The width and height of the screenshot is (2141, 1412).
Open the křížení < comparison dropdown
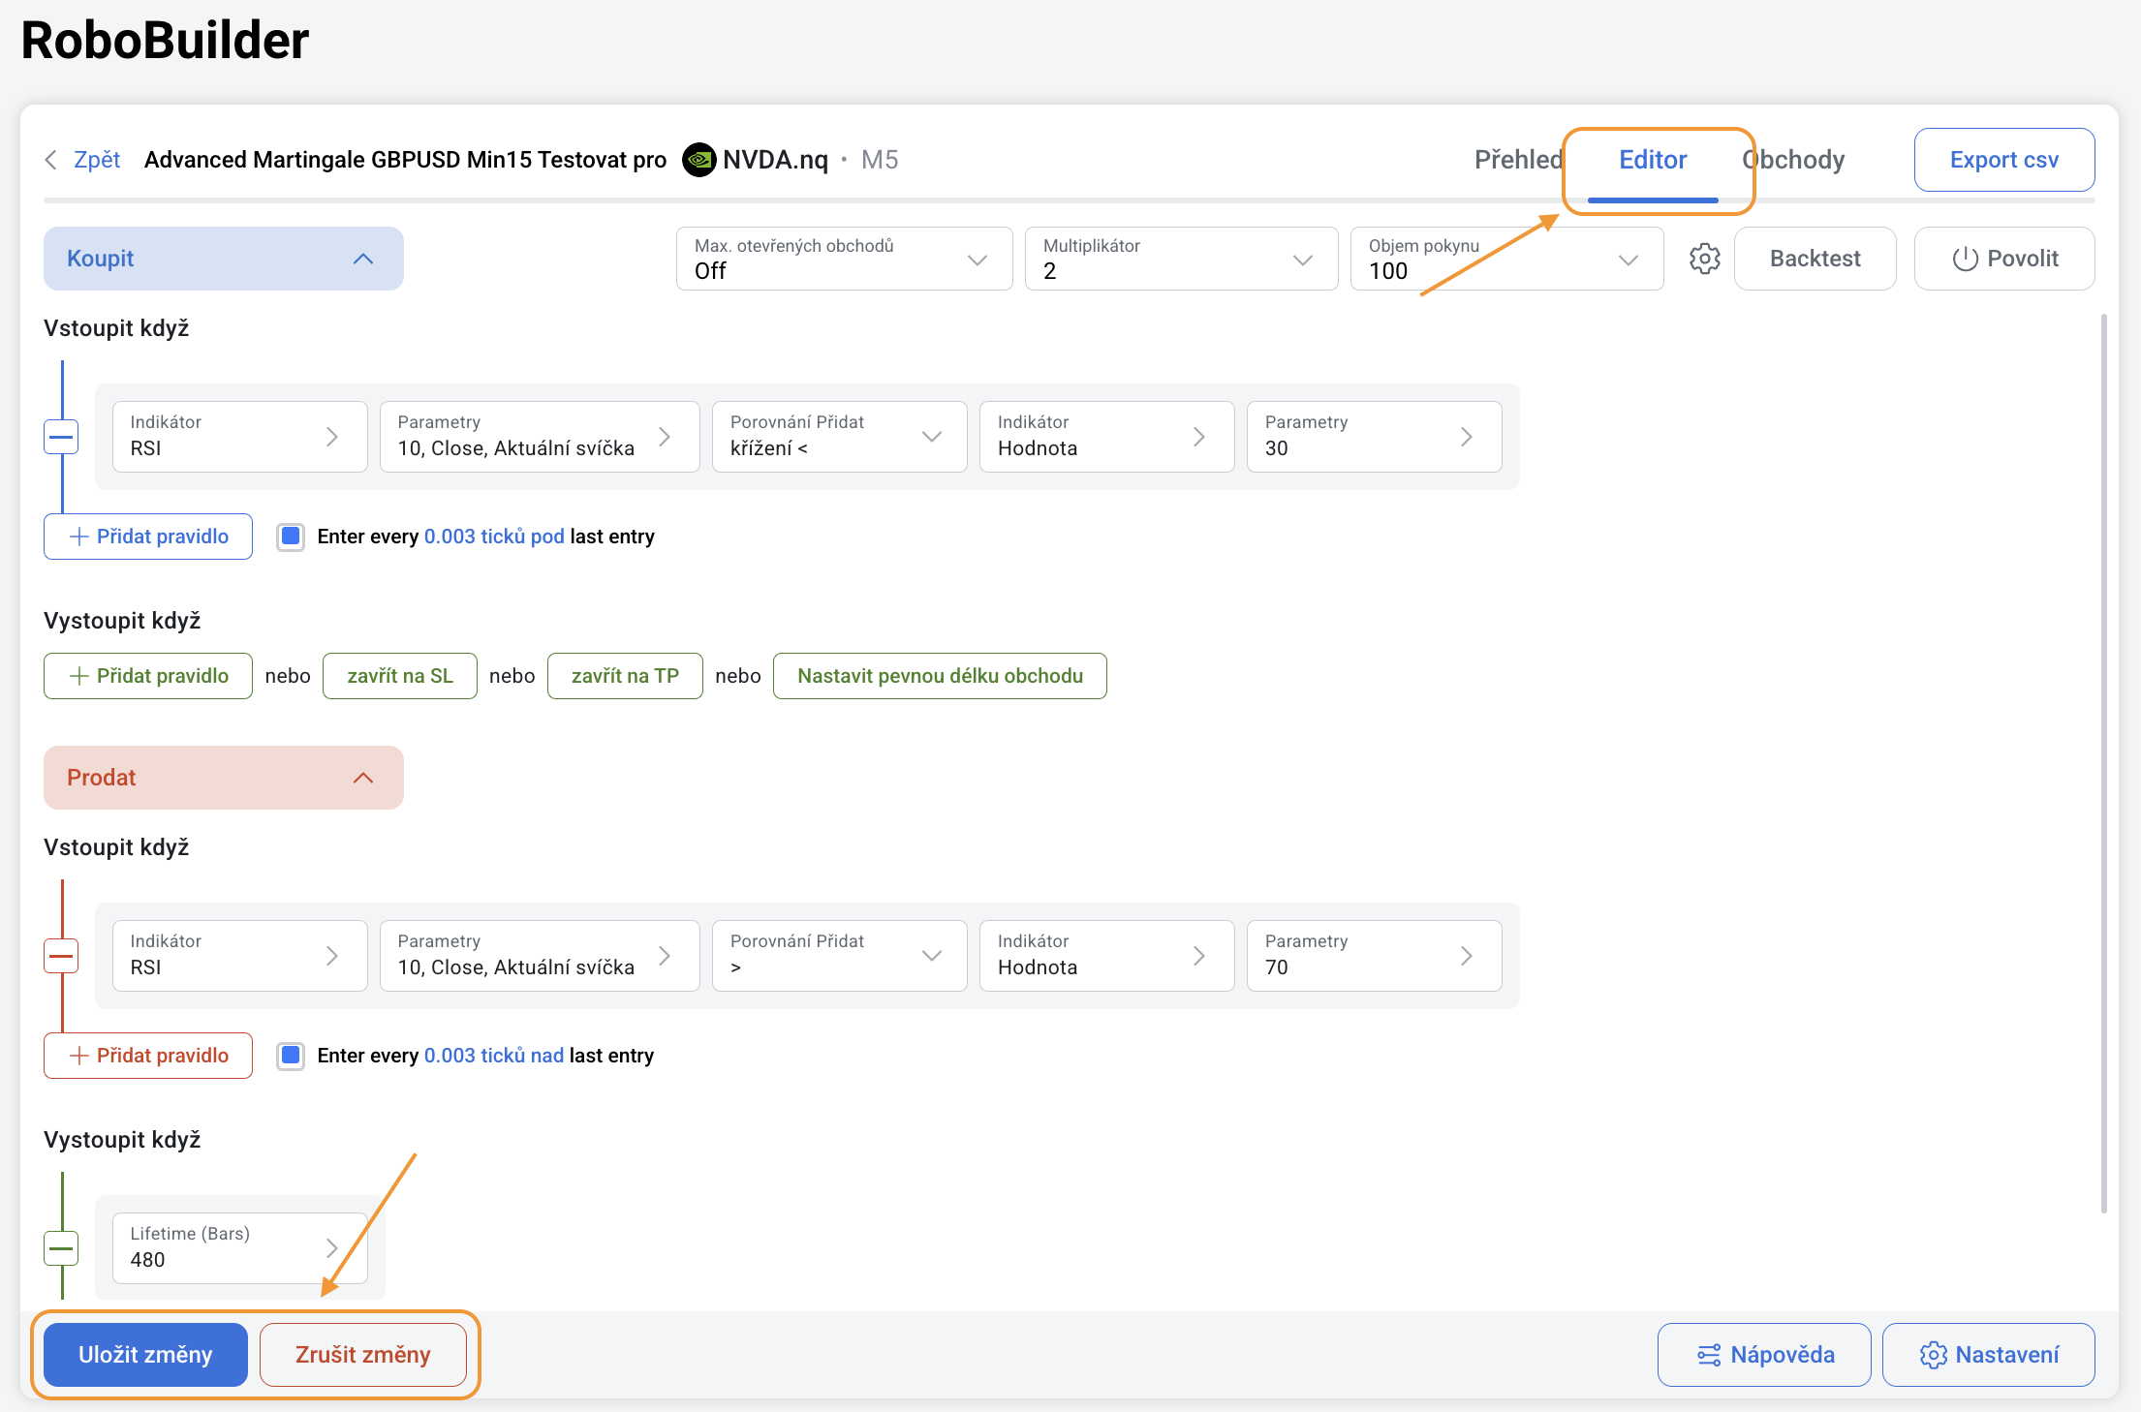(839, 437)
